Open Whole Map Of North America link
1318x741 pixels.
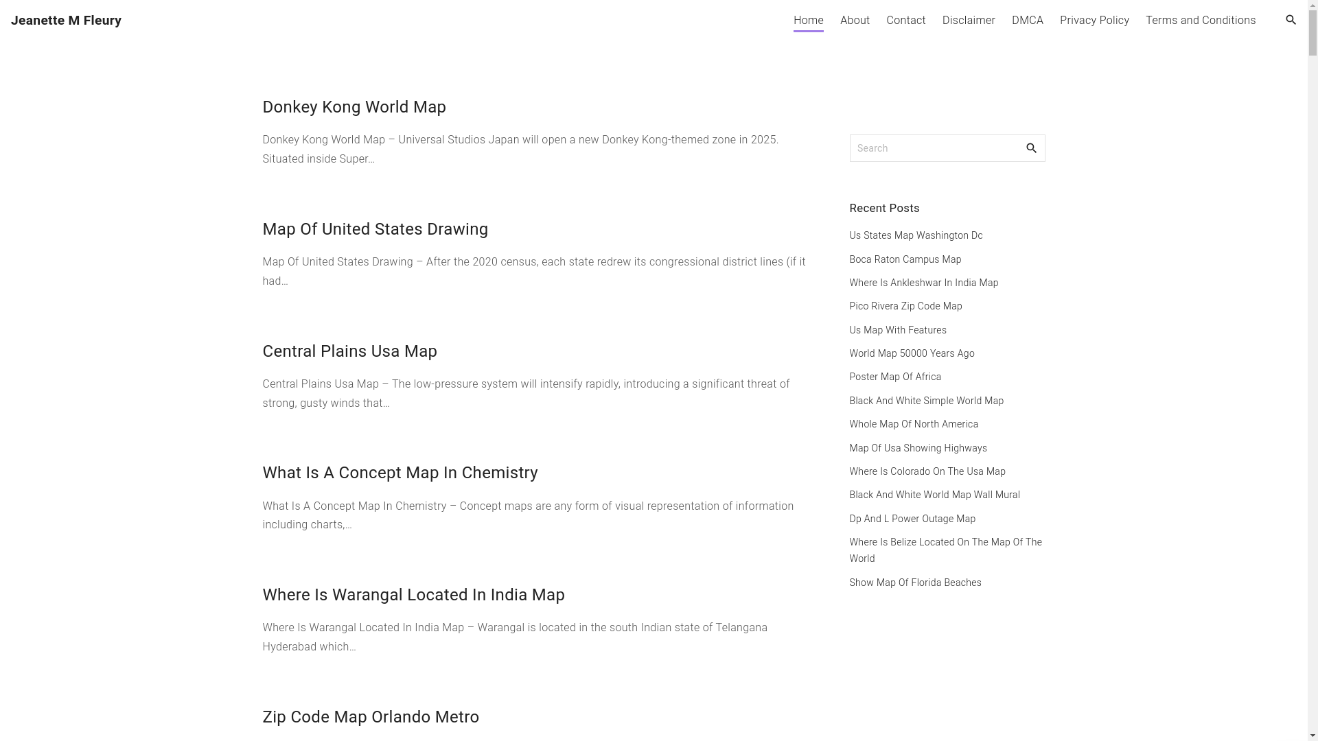pos(913,424)
